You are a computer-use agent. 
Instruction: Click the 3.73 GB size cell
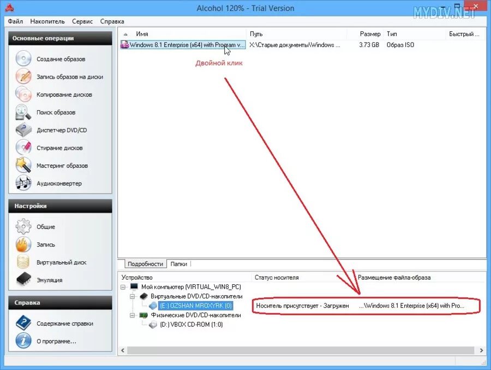(369, 45)
